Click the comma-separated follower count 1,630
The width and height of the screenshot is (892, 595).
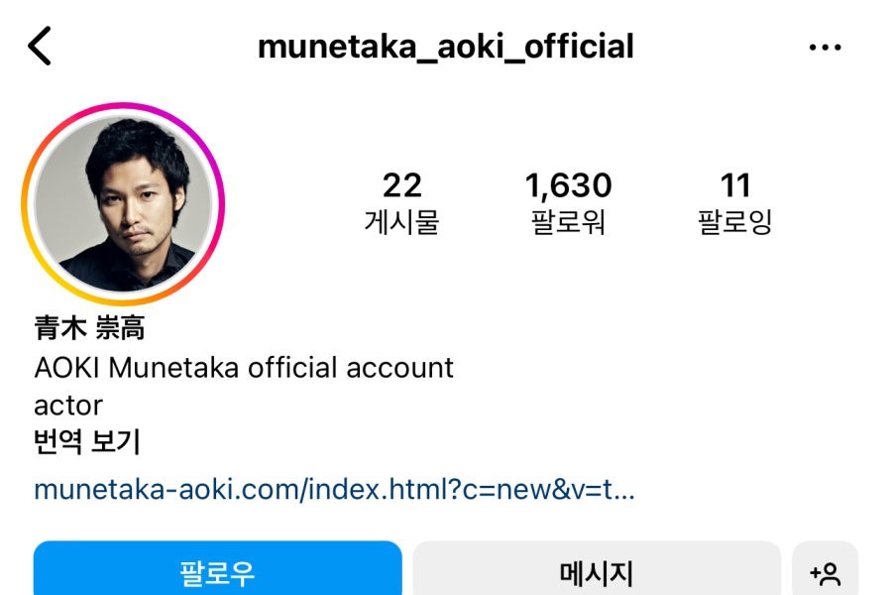point(568,185)
